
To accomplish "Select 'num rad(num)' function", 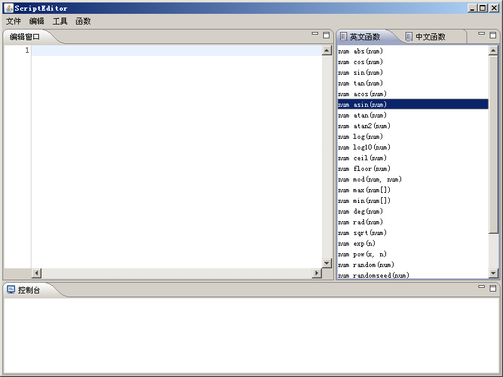I will pos(413,222).
